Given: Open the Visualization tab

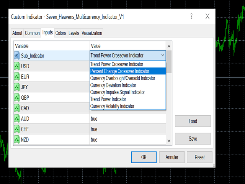Looking at the screenshot, I should (x=92, y=33).
